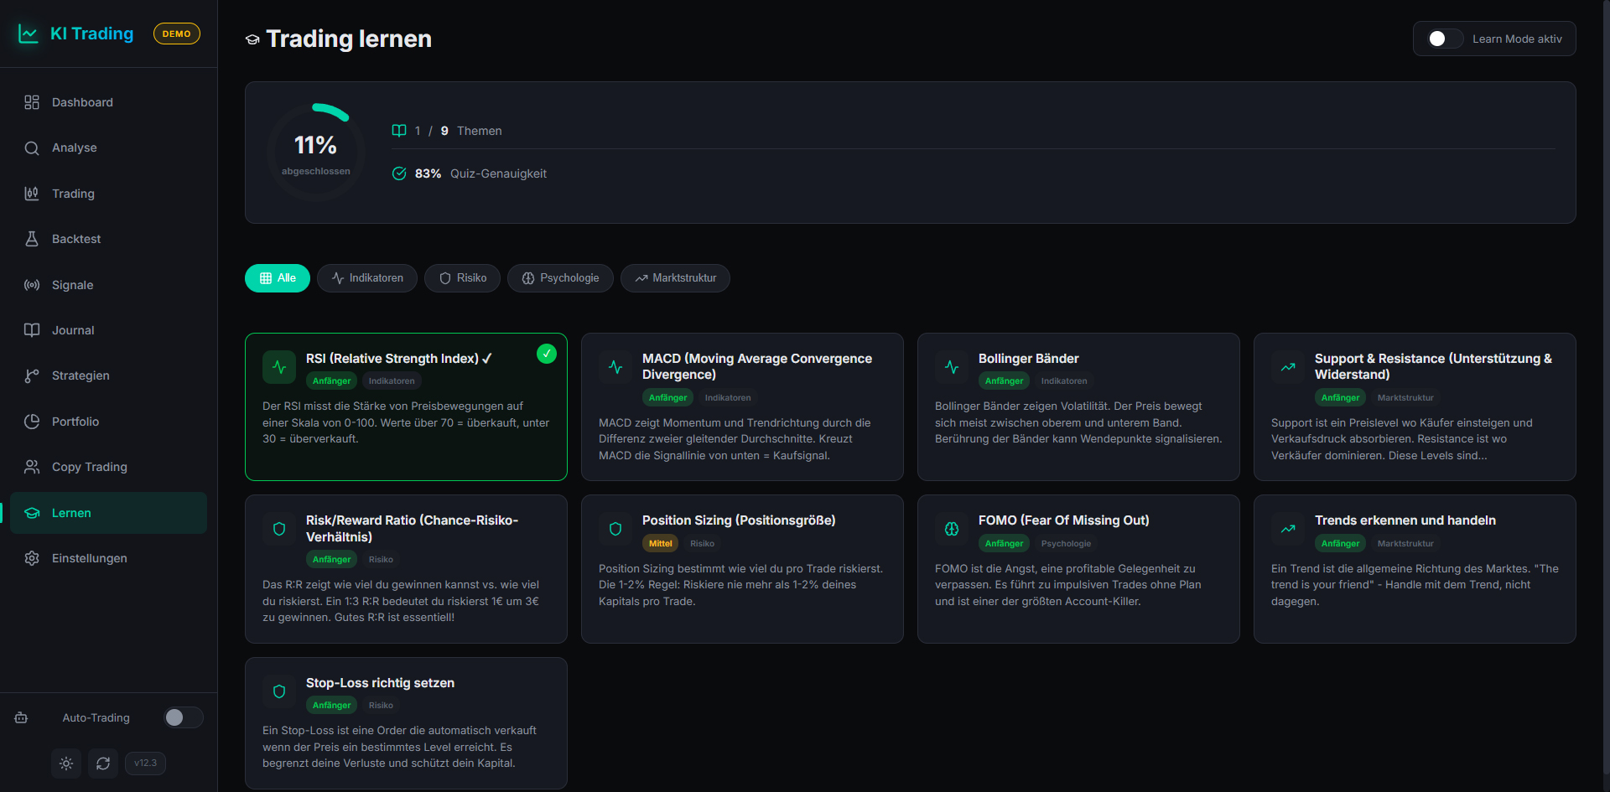The height and width of the screenshot is (792, 1610).
Task: Open Copy Trading via users icon
Action: point(32,467)
